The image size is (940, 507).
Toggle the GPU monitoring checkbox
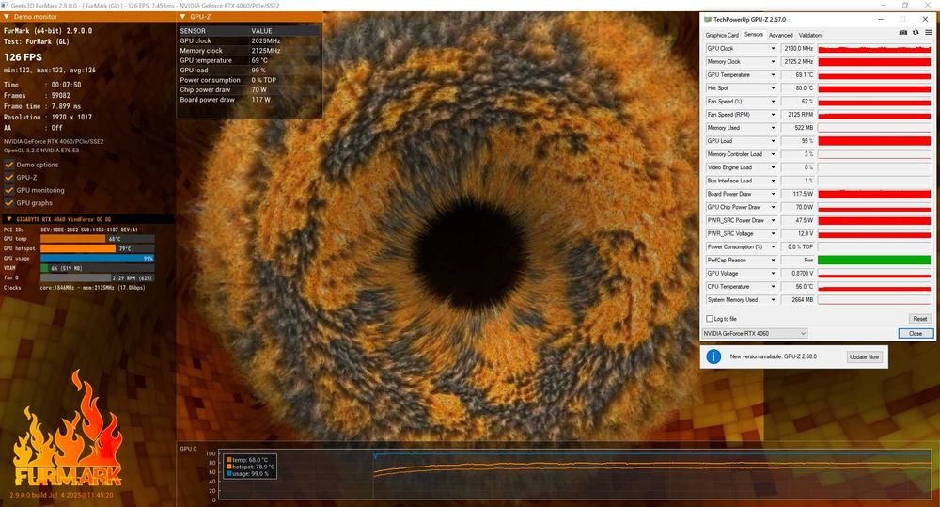coord(9,190)
